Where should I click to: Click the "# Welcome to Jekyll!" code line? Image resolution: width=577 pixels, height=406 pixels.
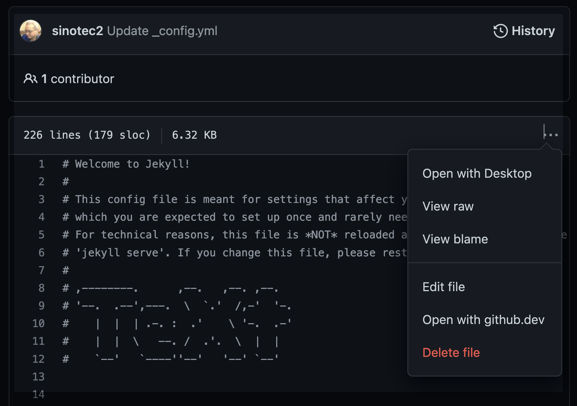(126, 164)
